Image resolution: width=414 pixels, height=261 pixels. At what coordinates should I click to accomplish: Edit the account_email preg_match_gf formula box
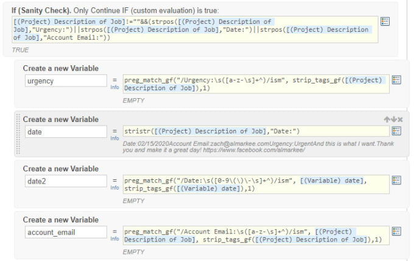[256, 235]
